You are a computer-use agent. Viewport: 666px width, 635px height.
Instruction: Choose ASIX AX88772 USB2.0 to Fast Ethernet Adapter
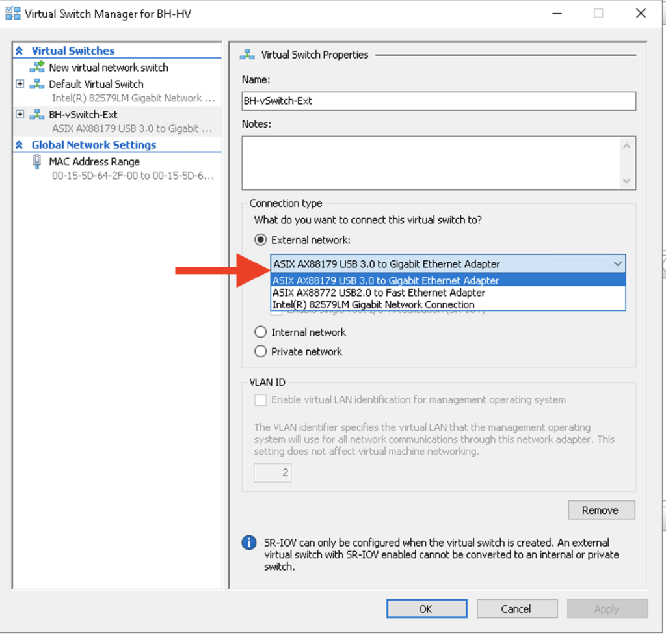click(448, 292)
